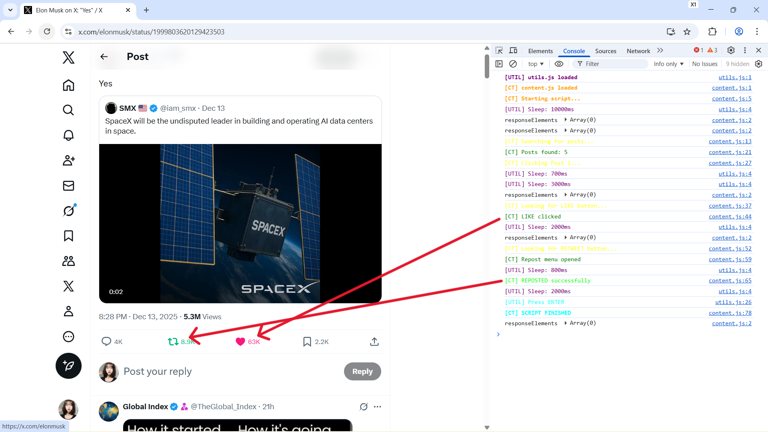Open Bookmarks in left sidebar
768x432 pixels.
pos(68,236)
